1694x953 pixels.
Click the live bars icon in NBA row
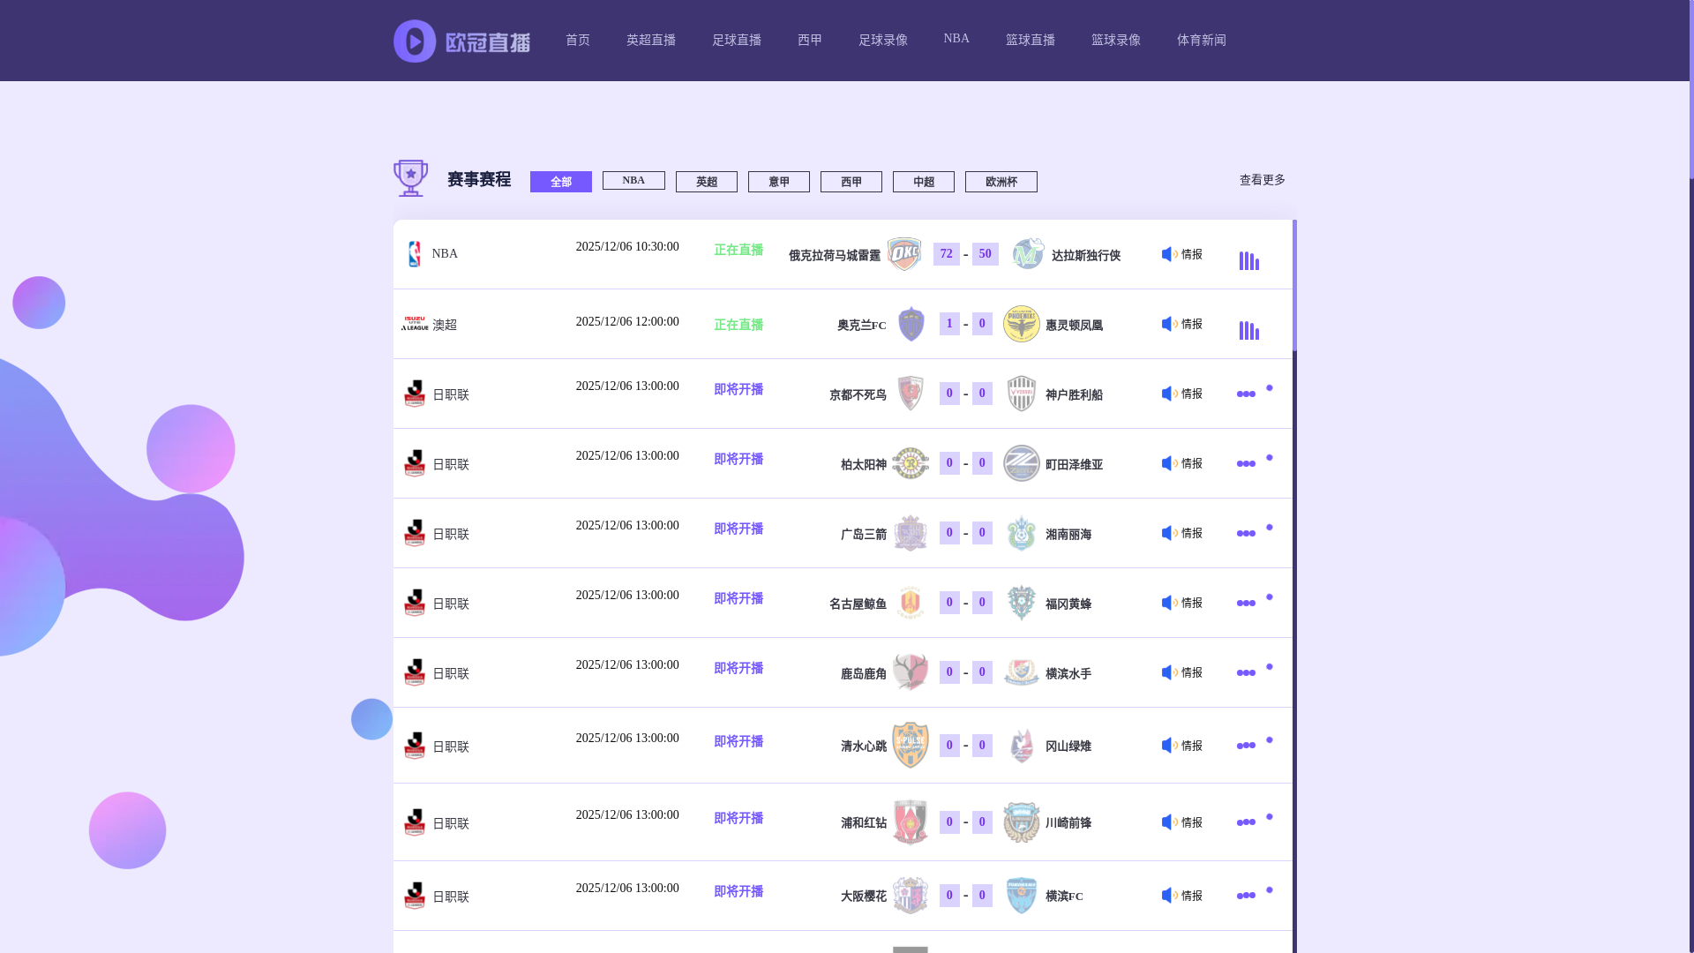tap(1248, 260)
